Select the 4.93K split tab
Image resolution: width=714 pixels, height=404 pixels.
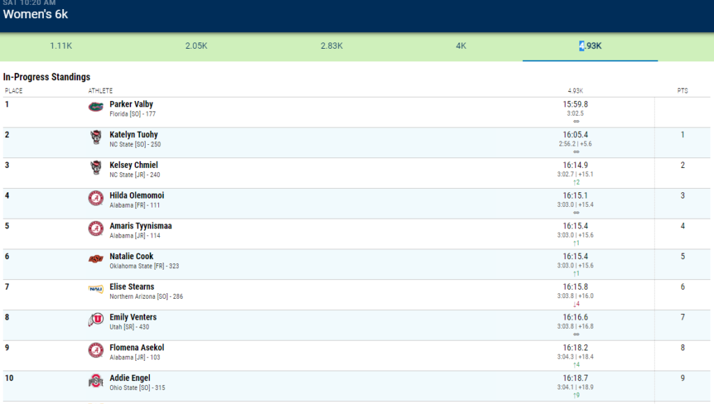(590, 46)
